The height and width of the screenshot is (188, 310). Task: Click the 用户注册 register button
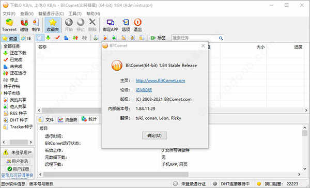coord(18,169)
